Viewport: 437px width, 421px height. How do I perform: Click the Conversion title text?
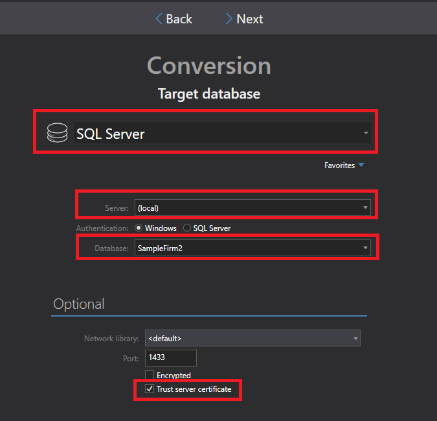pyautogui.click(x=209, y=66)
